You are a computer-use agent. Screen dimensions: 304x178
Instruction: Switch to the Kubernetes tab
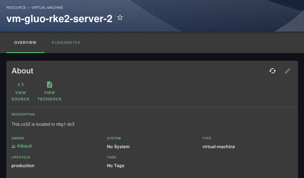pyautogui.click(x=66, y=43)
